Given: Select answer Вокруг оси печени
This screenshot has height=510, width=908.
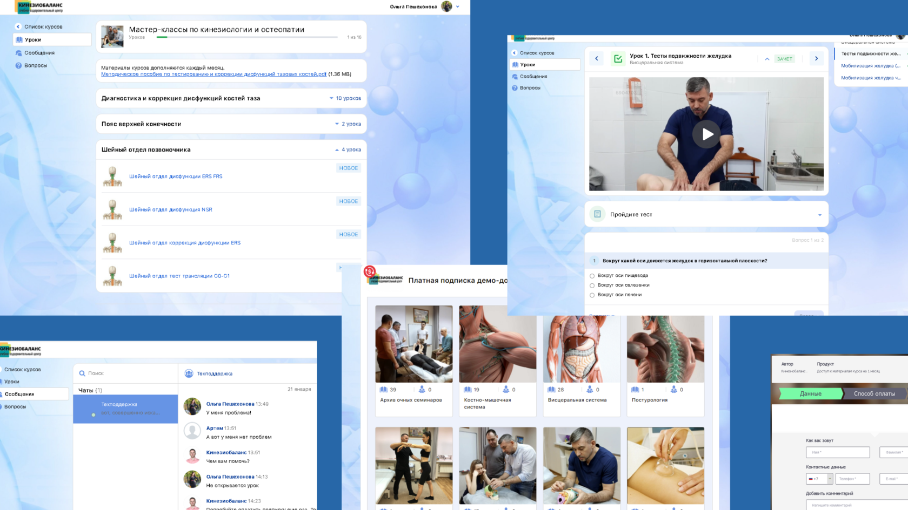Looking at the screenshot, I should [x=592, y=295].
